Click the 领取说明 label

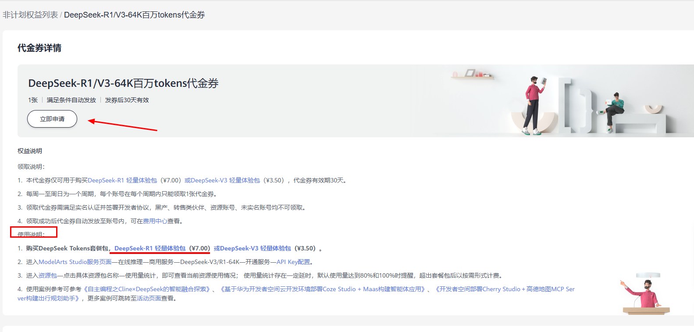click(31, 167)
